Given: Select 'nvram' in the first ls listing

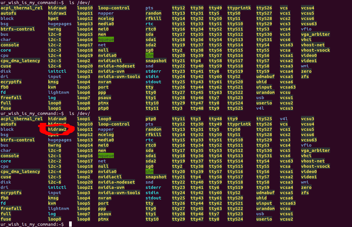Looking at the screenshot, I should (x=105, y=82).
